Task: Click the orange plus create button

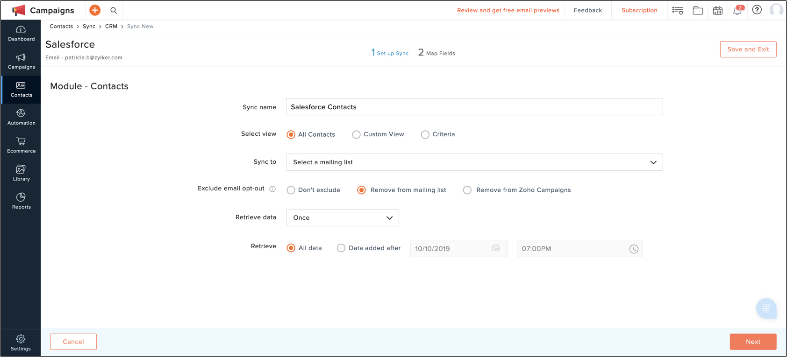Action: [x=95, y=10]
